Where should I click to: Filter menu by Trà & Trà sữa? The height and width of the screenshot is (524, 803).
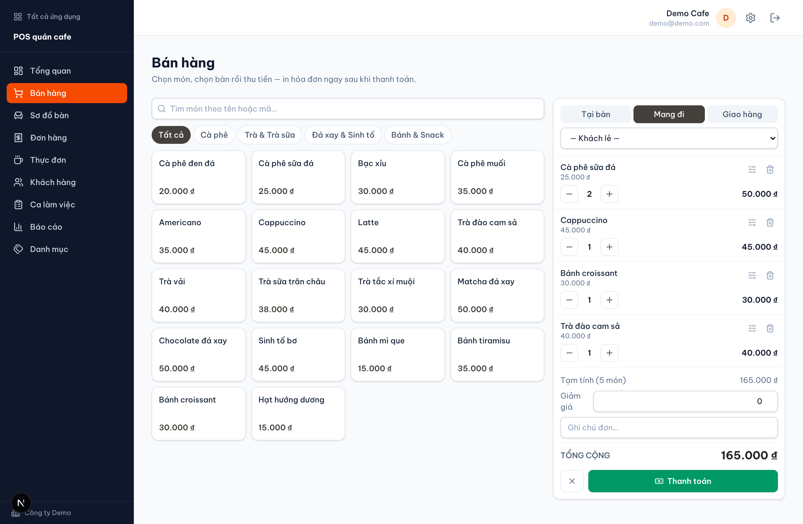(270, 135)
